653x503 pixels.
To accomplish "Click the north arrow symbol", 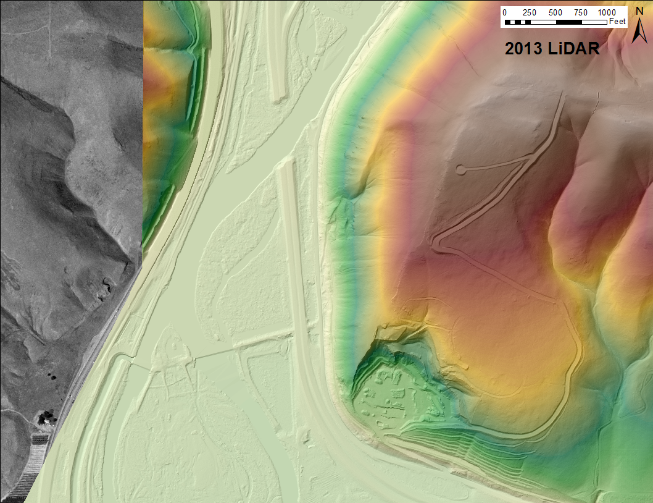I will click(639, 25).
